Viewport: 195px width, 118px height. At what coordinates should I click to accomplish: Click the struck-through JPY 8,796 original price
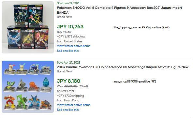coord(71,86)
